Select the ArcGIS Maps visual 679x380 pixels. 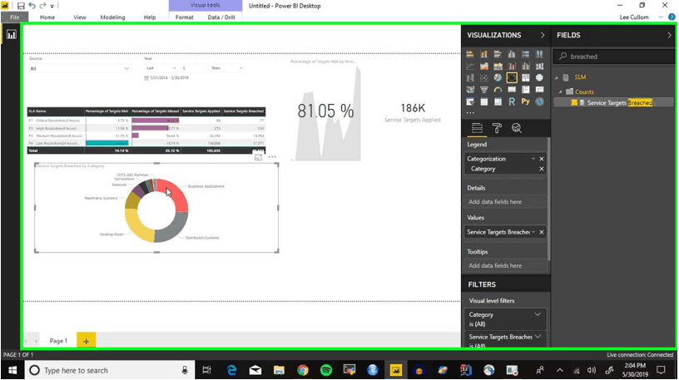[539, 101]
